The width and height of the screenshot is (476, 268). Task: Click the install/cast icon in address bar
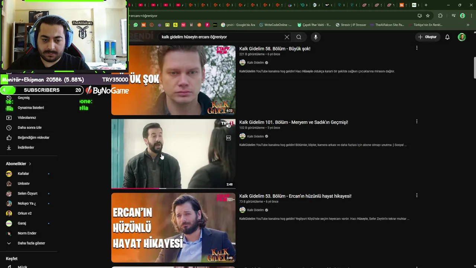point(419,16)
